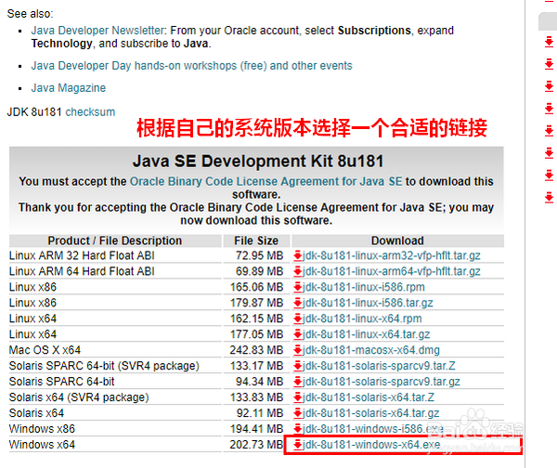Screen dimensions: 557x468
Task: Click download icon beside linux-x64.rpm
Action: point(297,318)
